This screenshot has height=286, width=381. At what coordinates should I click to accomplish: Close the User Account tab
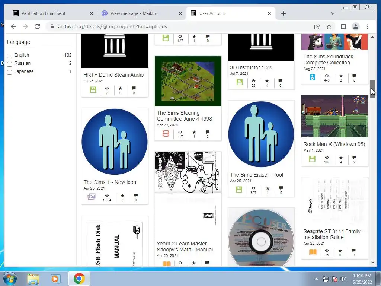[269, 13]
